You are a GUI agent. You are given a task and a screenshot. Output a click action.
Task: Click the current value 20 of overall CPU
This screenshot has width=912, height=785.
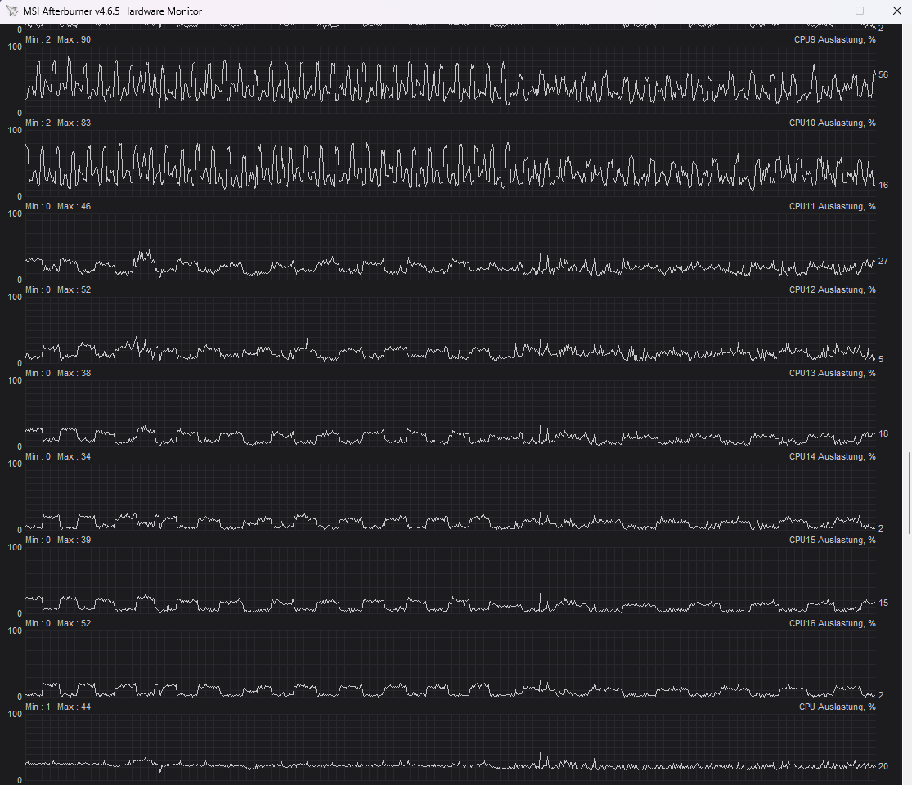click(x=883, y=766)
